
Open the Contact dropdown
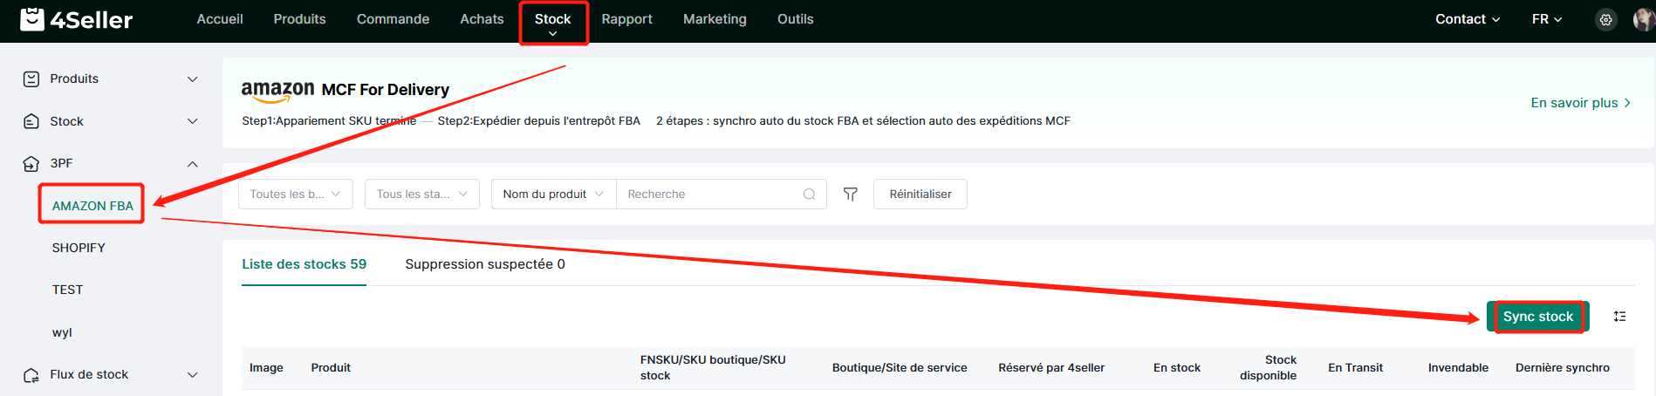click(1468, 19)
